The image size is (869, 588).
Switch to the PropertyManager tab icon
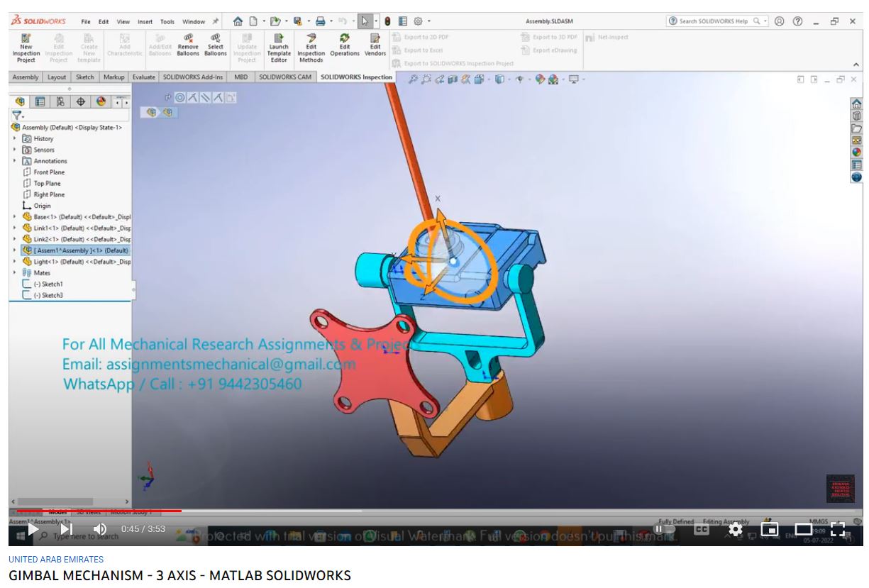click(x=40, y=101)
